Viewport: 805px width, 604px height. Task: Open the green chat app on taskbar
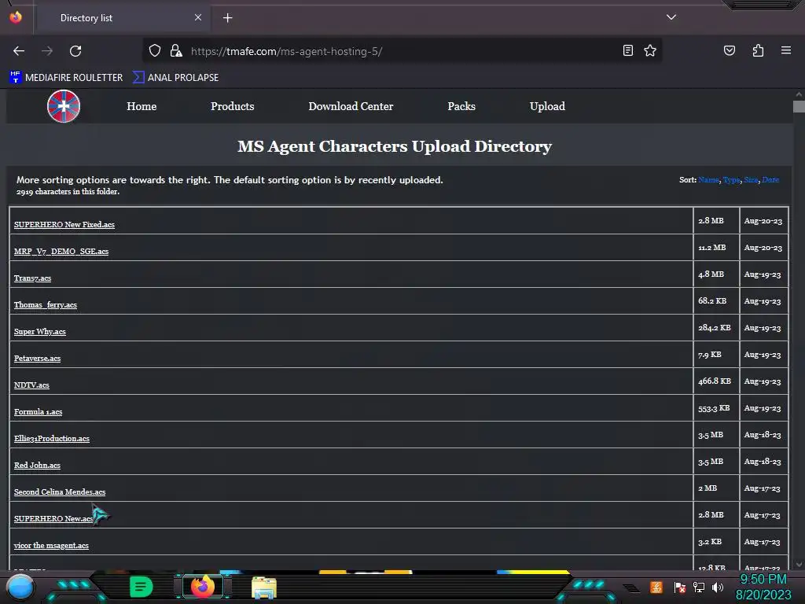[141, 587]
